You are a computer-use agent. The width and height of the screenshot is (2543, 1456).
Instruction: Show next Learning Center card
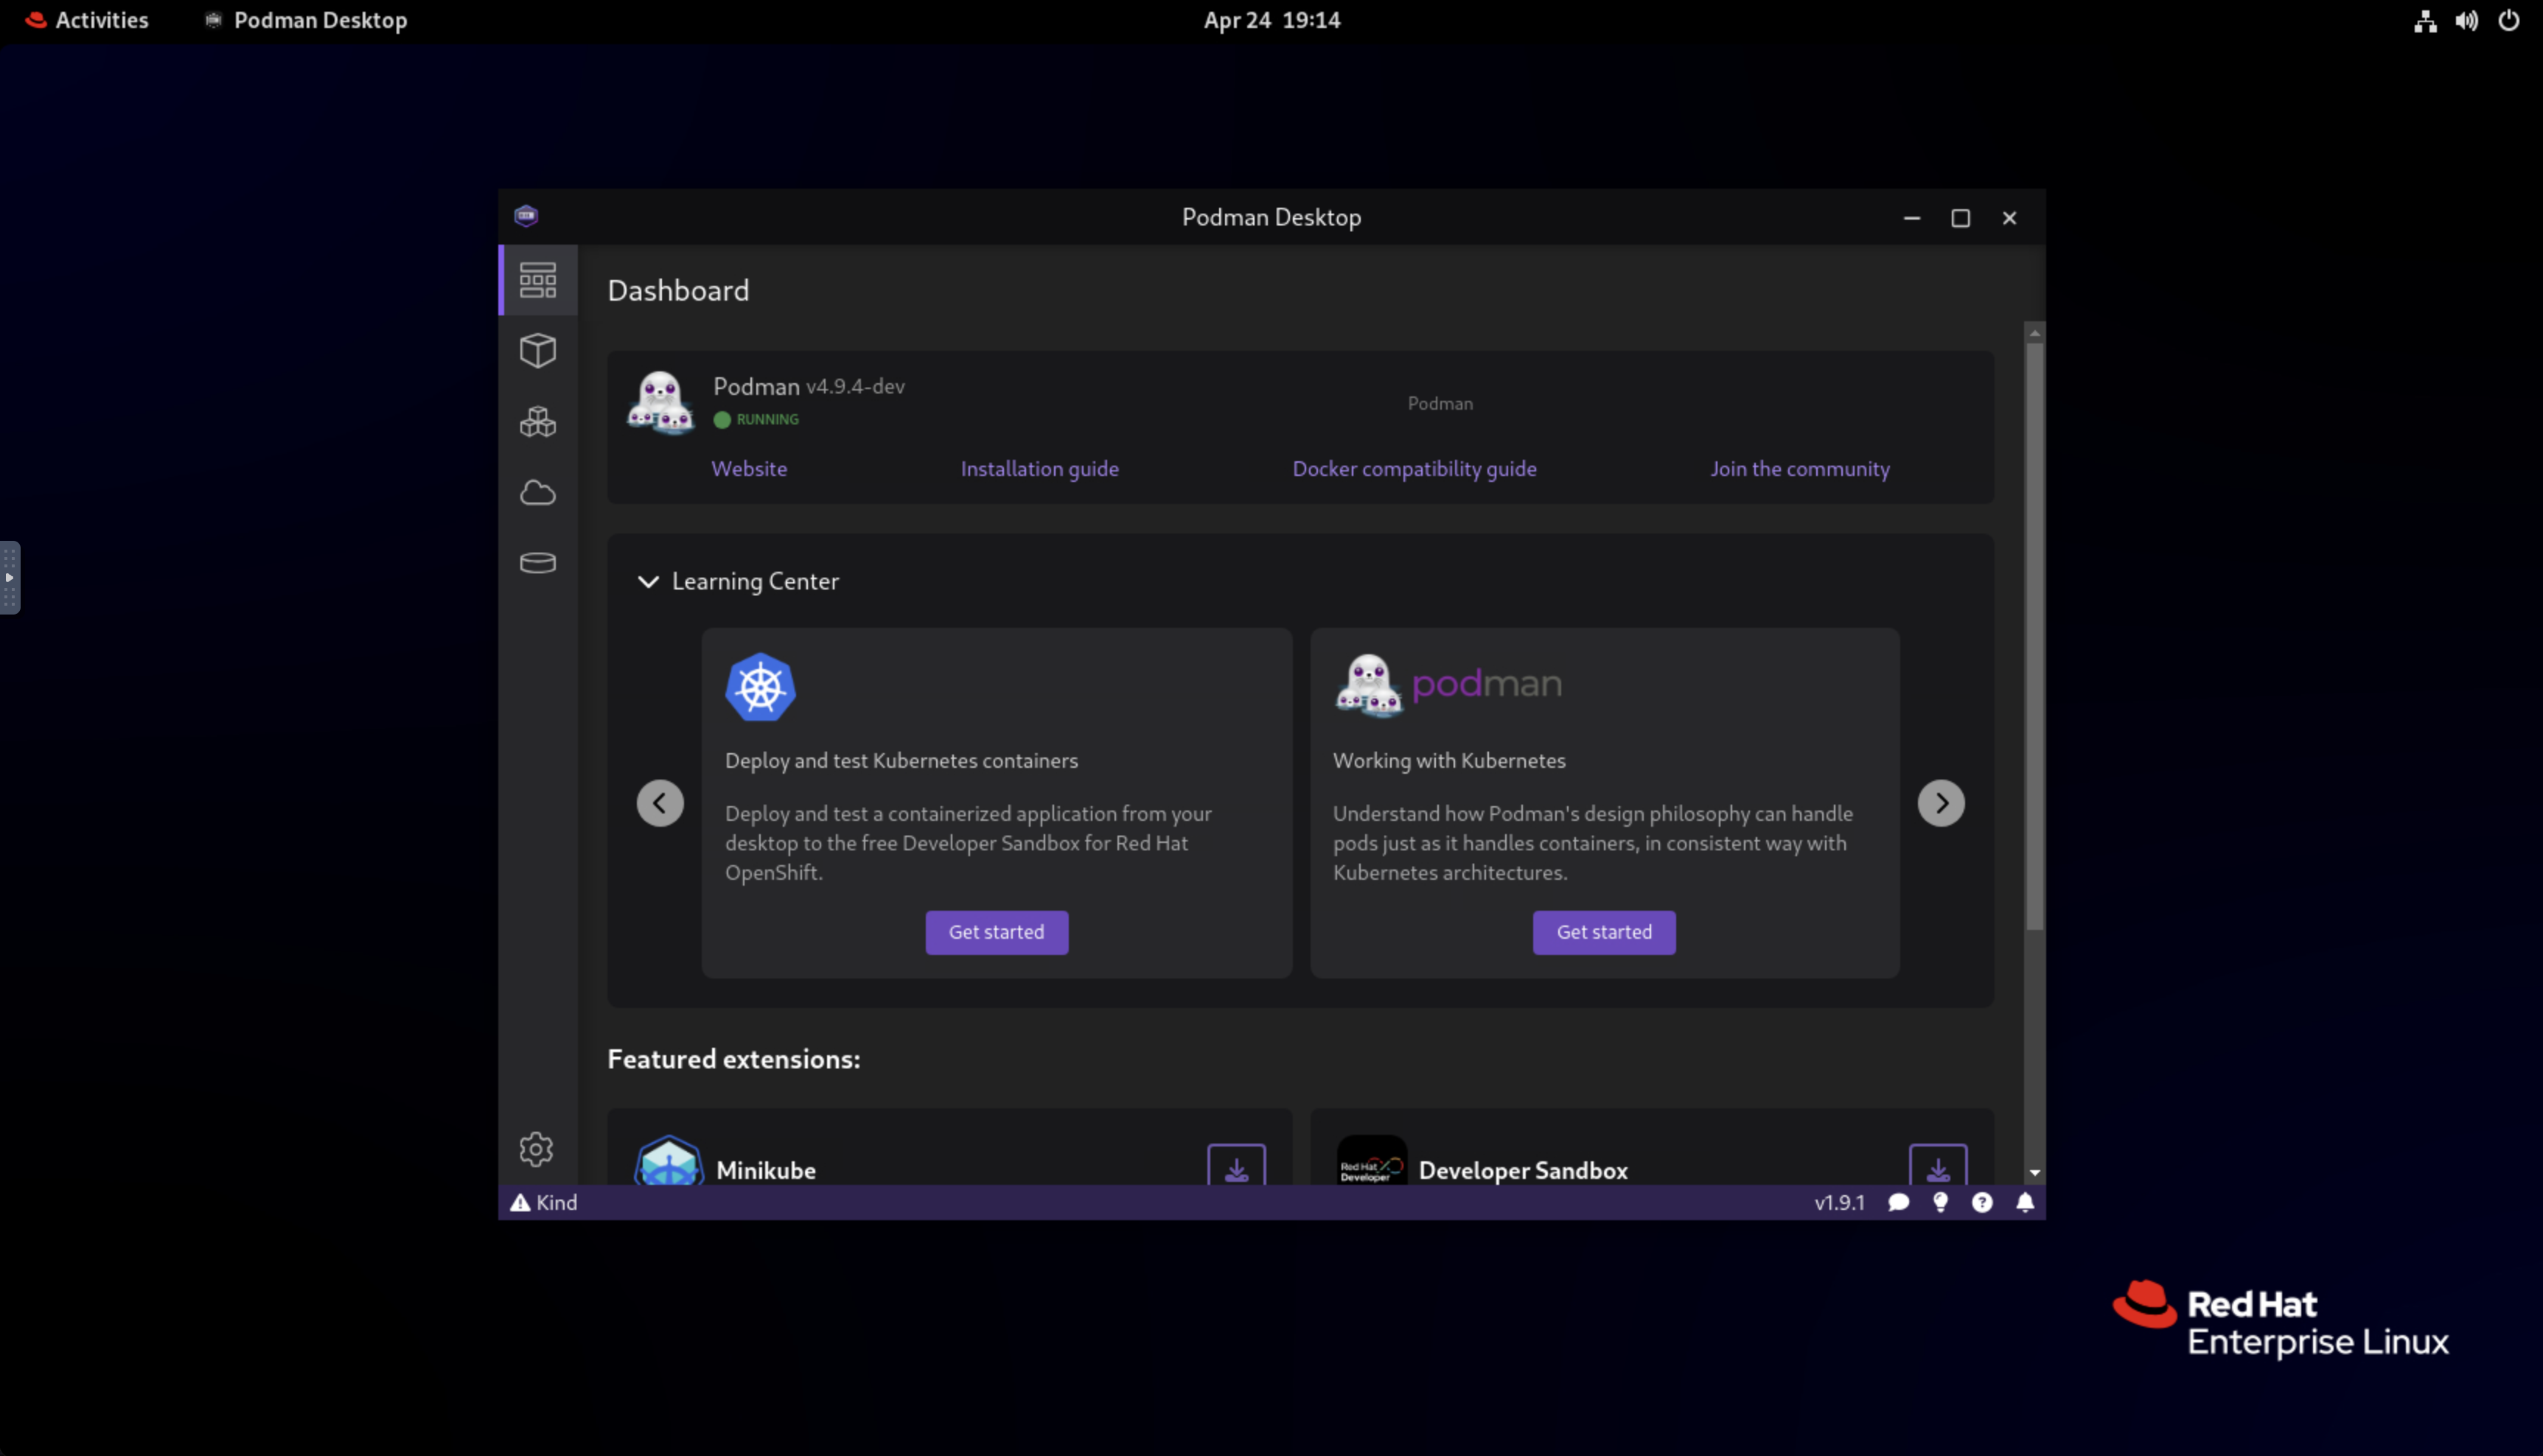(x=1941, y=803)
